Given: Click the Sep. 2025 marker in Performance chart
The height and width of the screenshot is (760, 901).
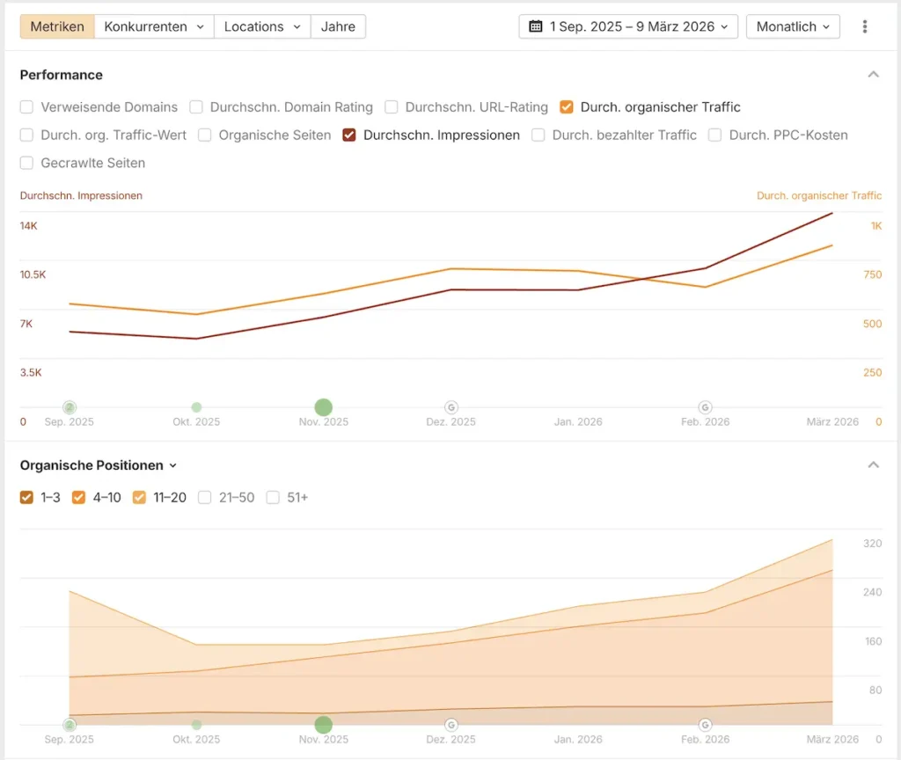Looking at the screenshot, I should [70, 407].
